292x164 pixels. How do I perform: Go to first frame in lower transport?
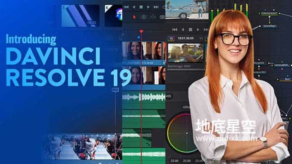pyautogui.click(x=175, y=30)
